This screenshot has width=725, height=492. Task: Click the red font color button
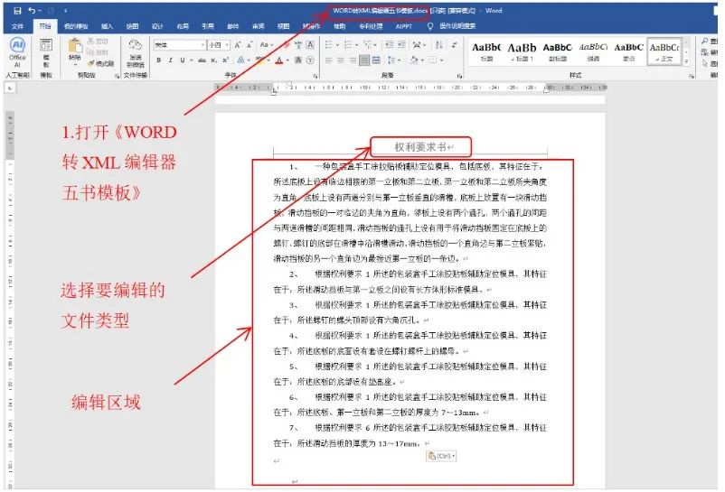(279, 60)
